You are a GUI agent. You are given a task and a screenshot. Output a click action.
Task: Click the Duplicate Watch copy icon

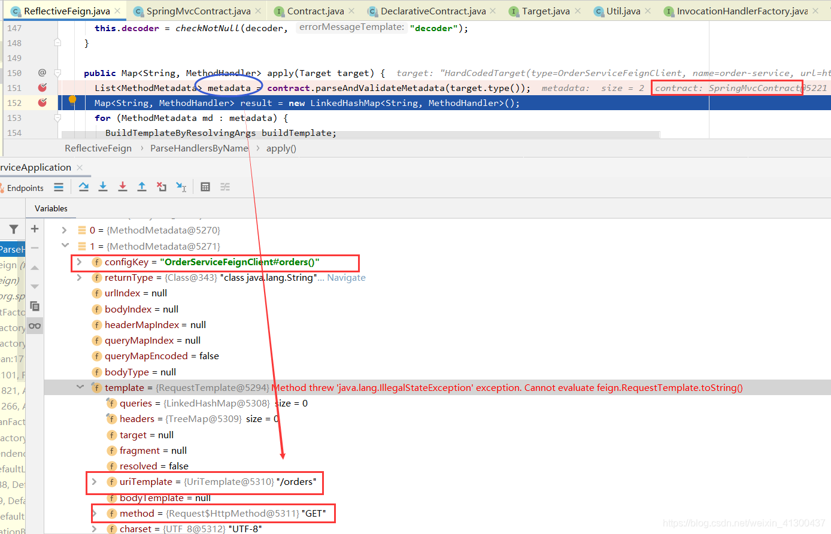click(35, 306)
